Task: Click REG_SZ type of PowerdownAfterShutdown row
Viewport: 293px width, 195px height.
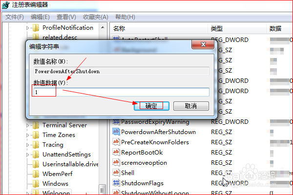Action: (x=221, y=132)
